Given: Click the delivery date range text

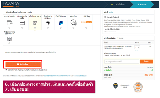Looking at the screenshot, I should 117,55.
